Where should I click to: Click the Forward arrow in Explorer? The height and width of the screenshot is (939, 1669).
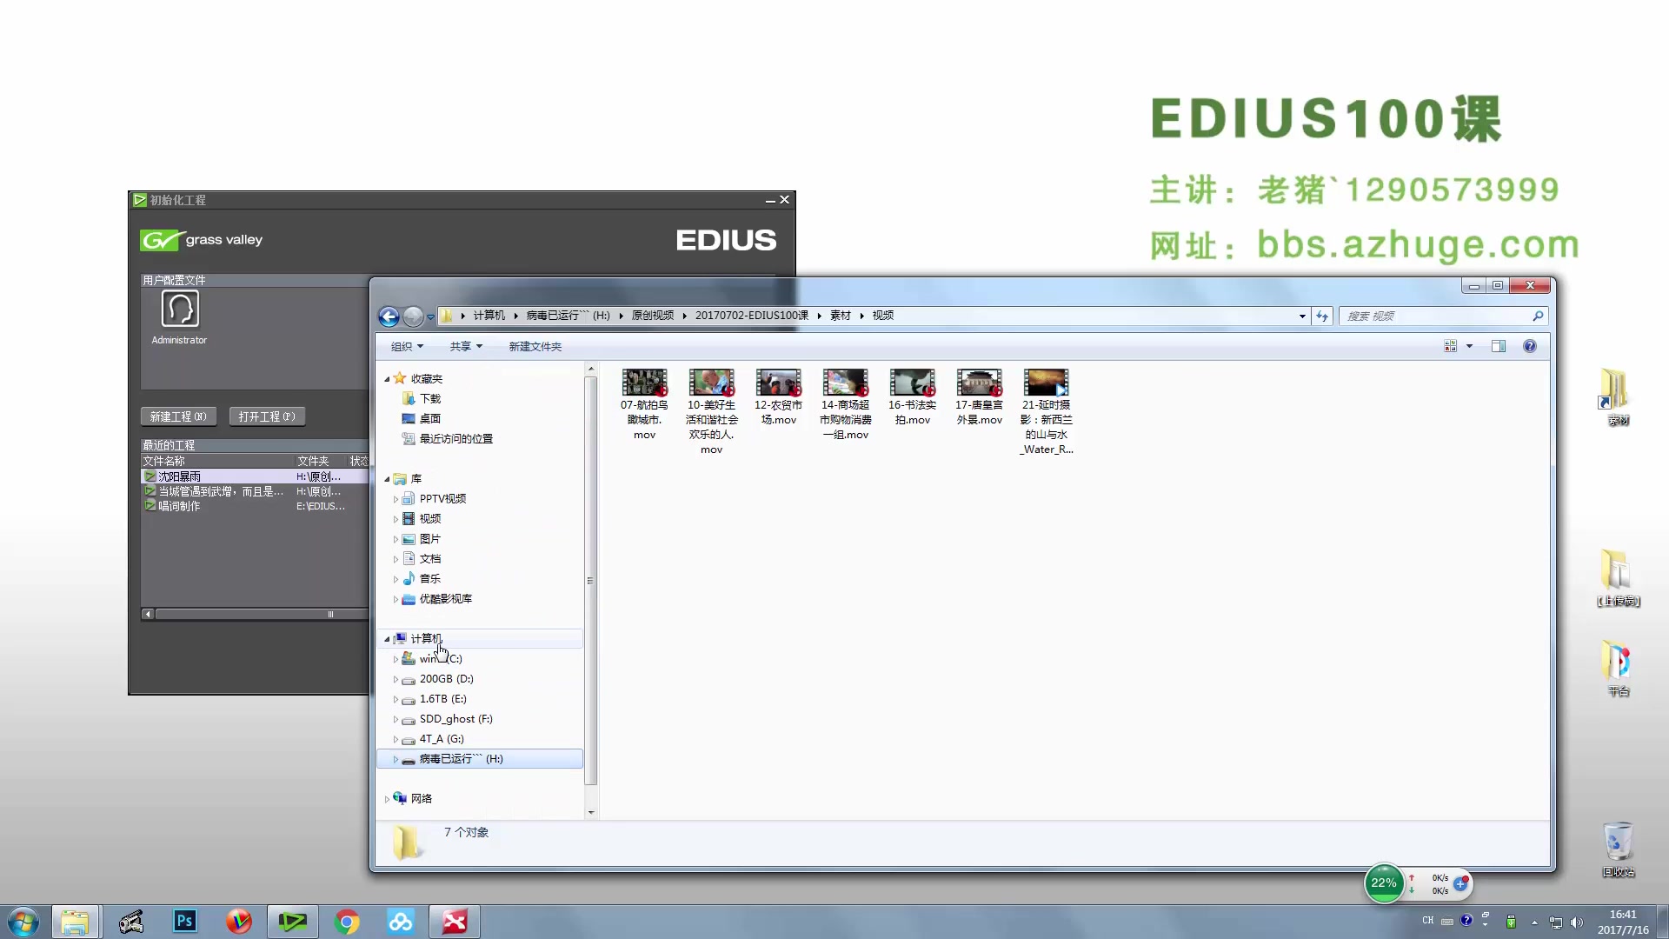click(413, 316)
